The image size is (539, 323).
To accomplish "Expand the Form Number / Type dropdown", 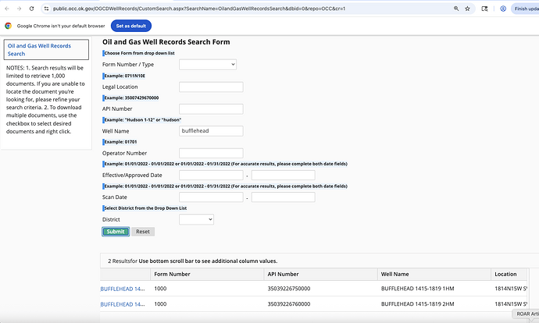I will (208, 65).
